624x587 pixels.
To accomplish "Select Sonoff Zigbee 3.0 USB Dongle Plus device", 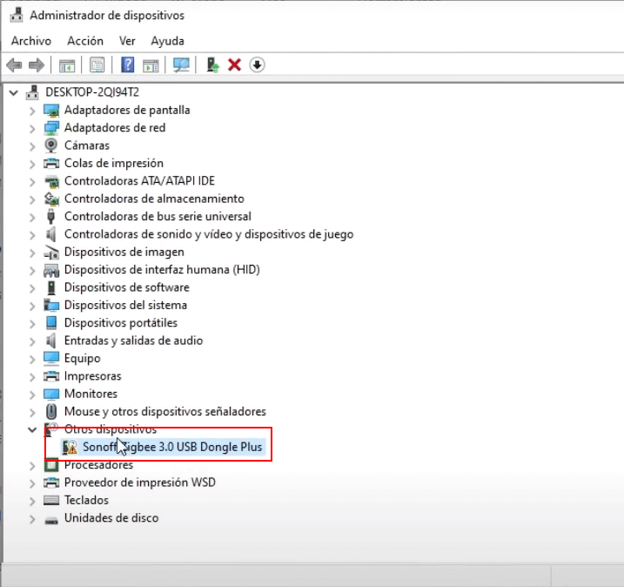I will pyautogui.click(x=171, y=448).
